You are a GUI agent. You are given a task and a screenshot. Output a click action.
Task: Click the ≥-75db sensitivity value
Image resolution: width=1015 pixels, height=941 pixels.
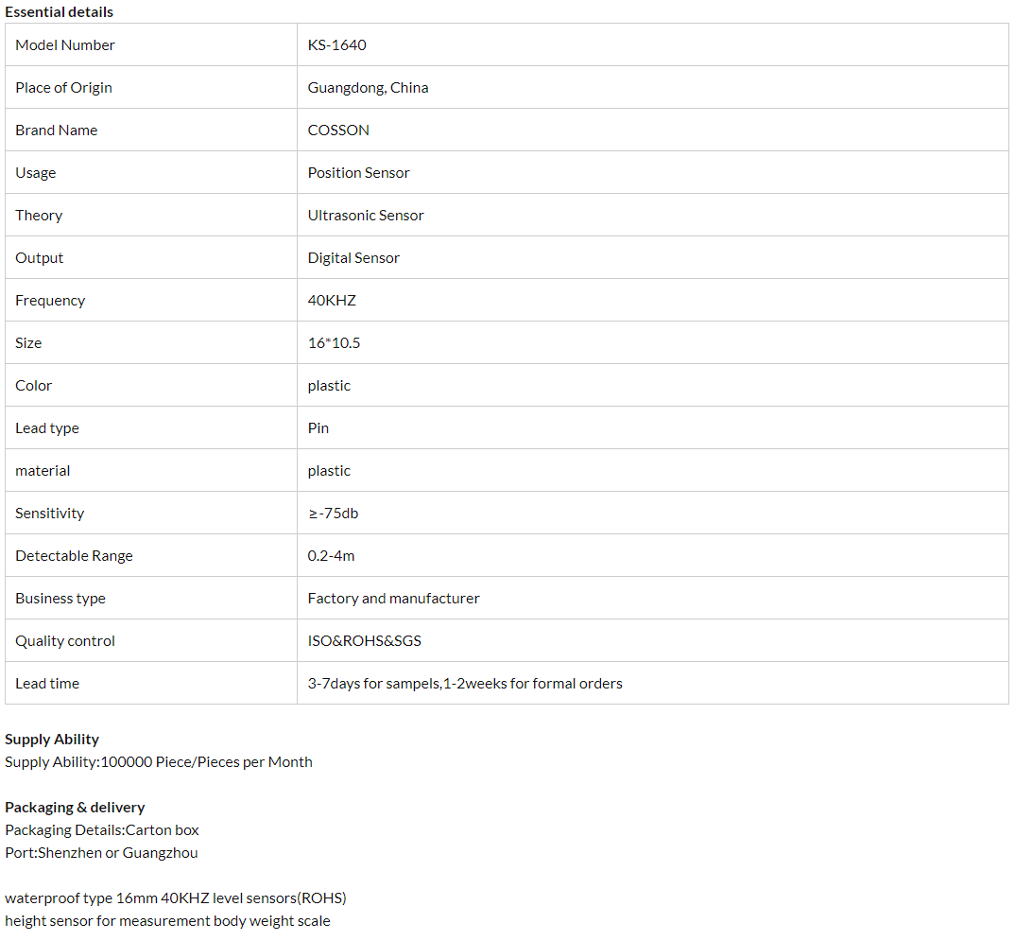[x=333, y=514]
